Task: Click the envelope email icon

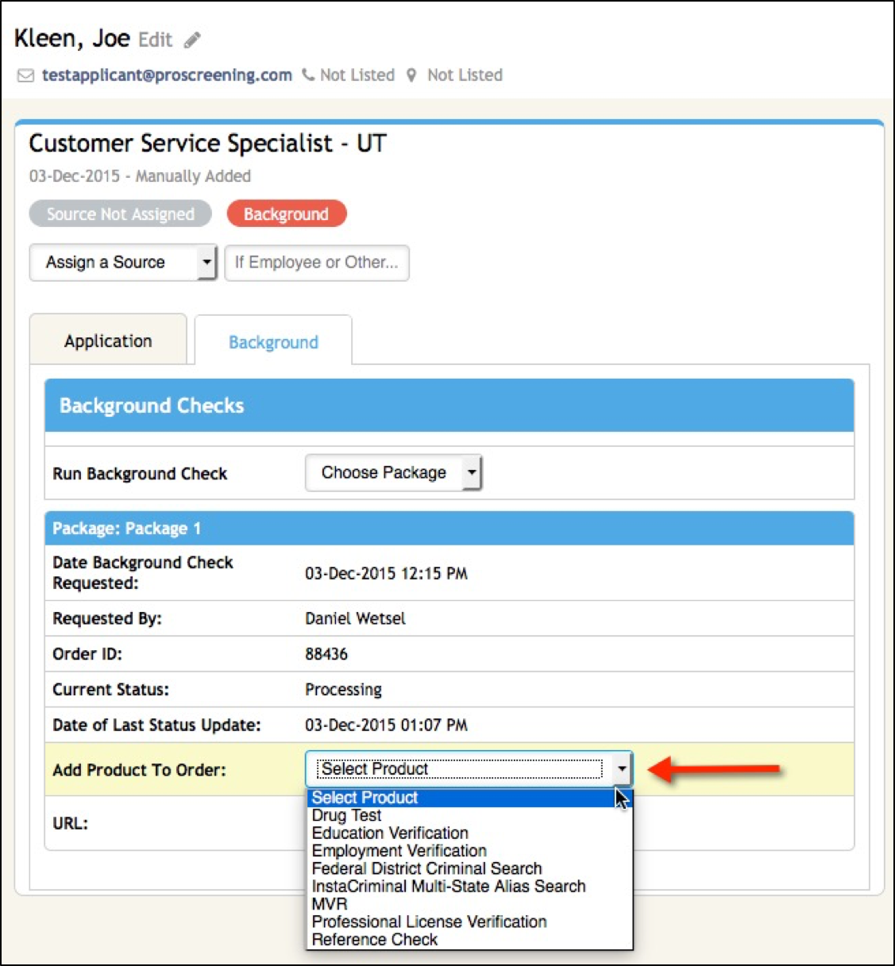Action: (x=26, y=75)
